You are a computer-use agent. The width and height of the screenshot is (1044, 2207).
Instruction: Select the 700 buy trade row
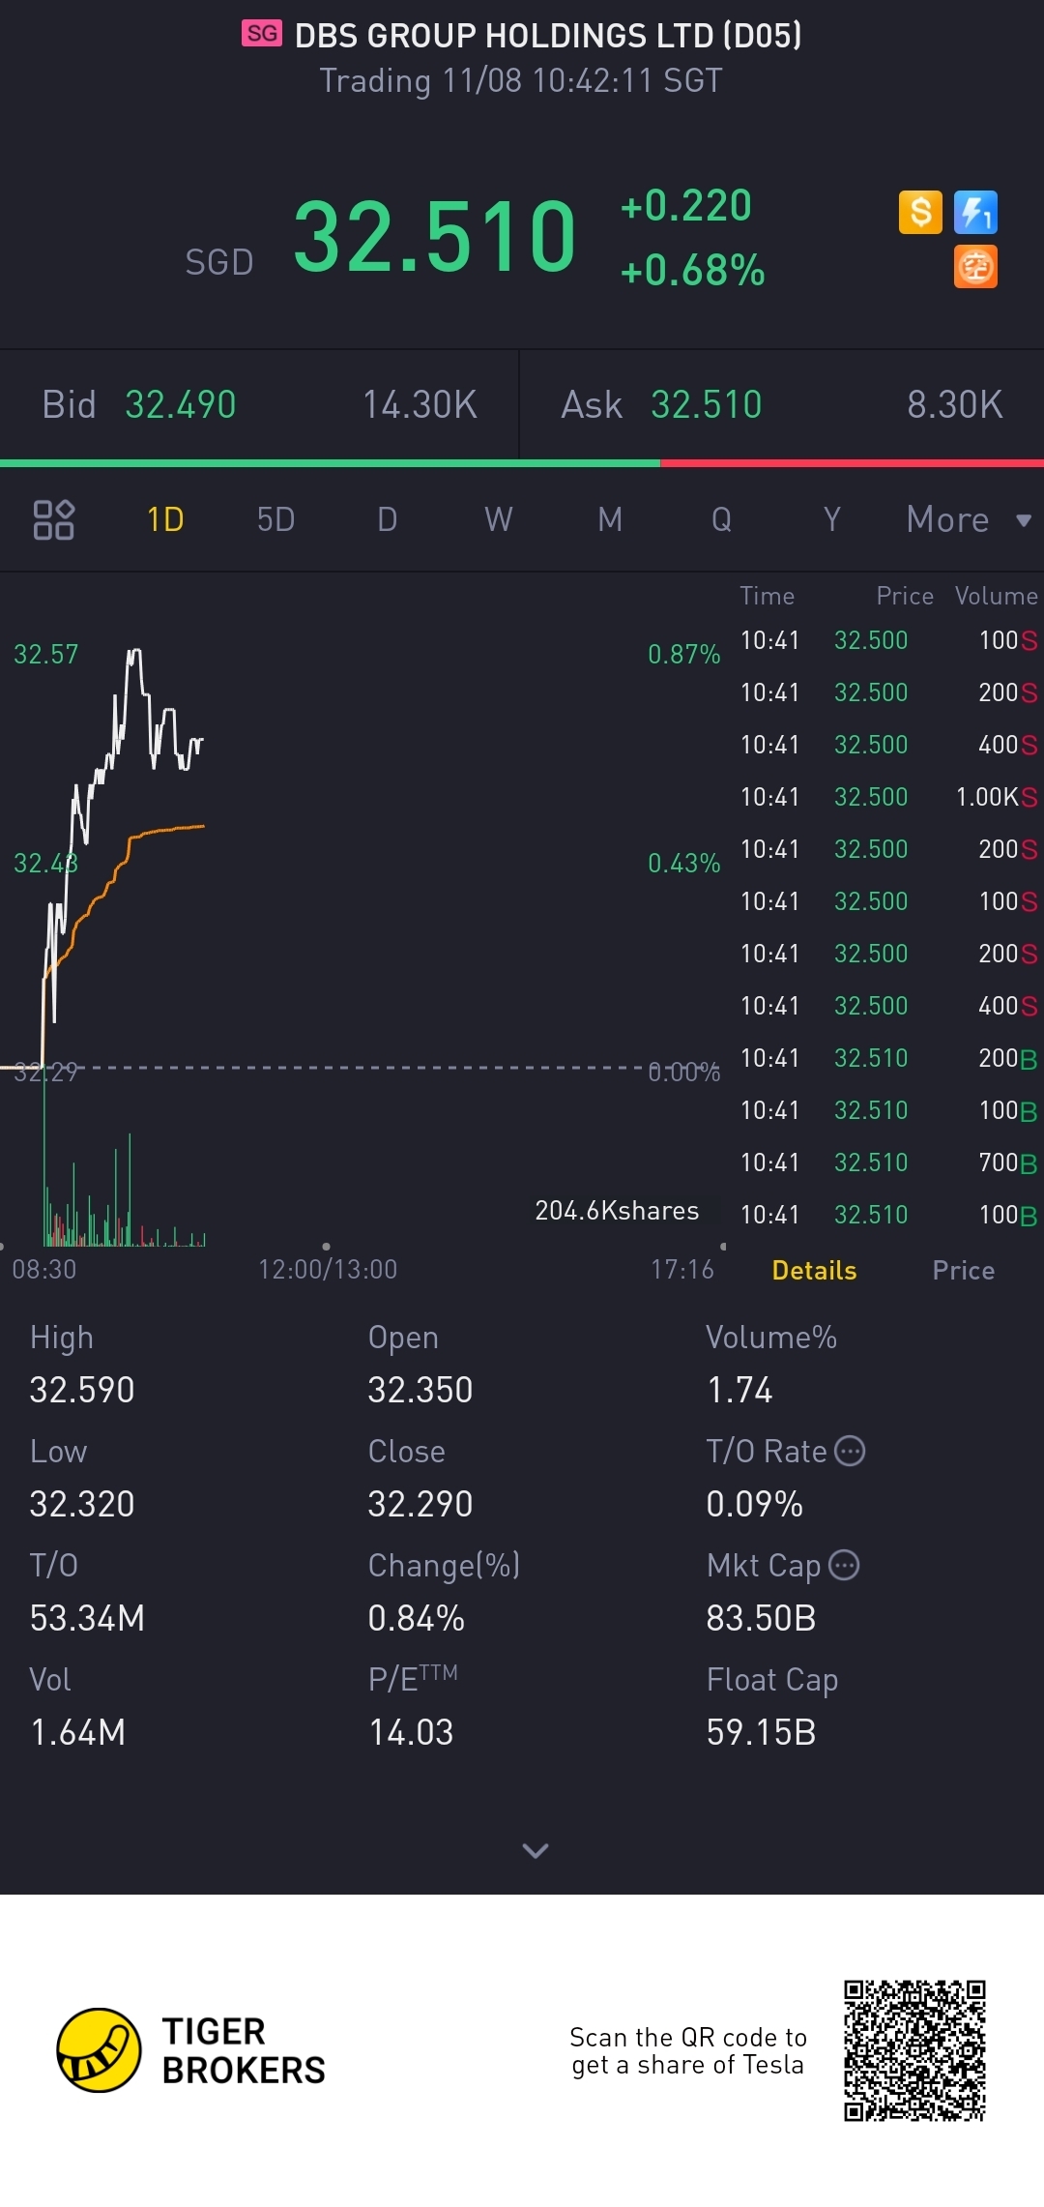888,1162
